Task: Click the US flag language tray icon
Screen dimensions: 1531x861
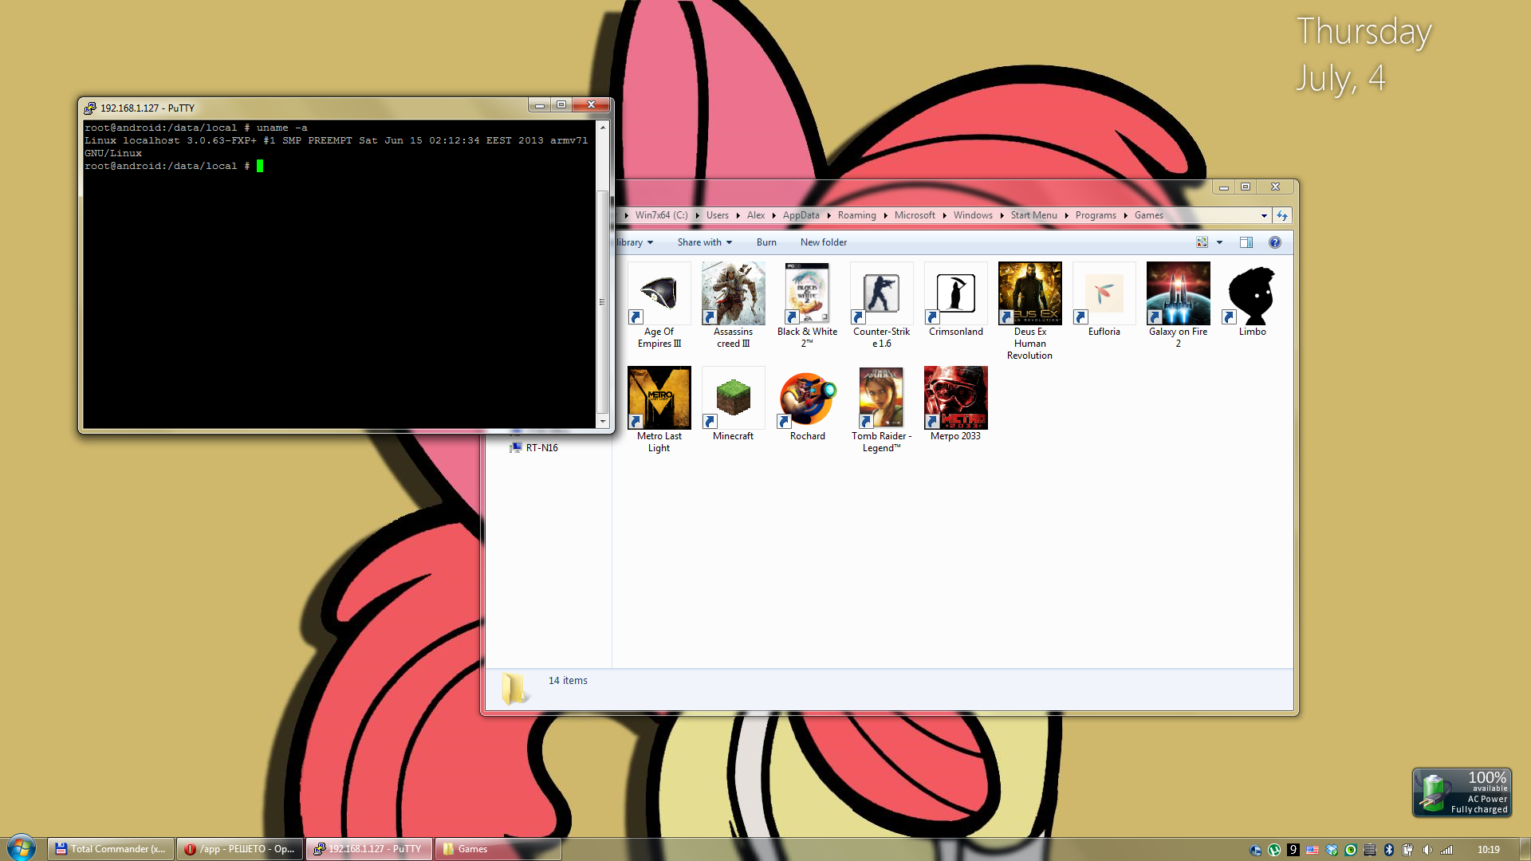Action: click(1313, 850)
